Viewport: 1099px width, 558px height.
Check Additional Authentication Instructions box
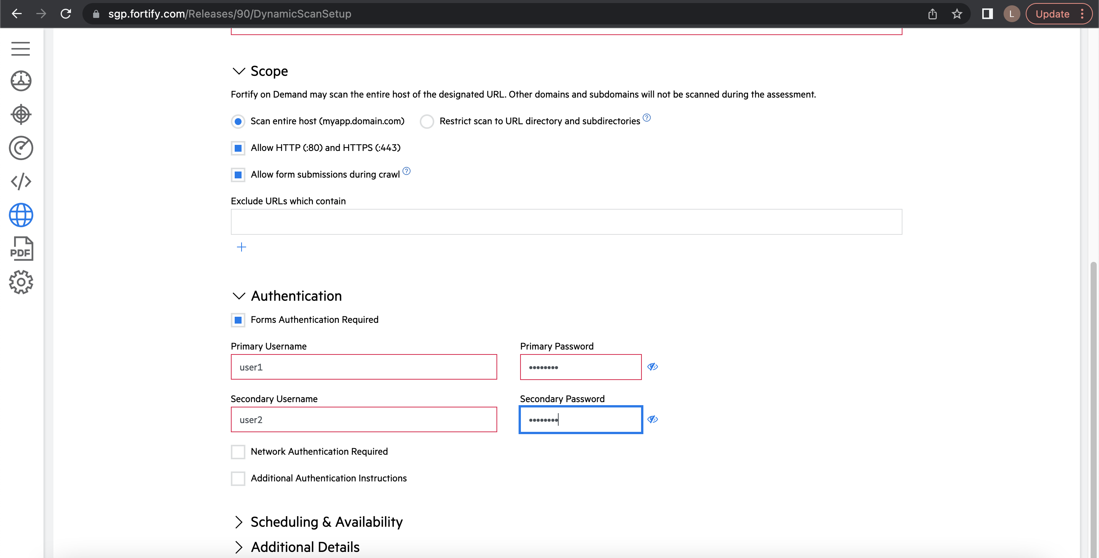pos(238,478)
